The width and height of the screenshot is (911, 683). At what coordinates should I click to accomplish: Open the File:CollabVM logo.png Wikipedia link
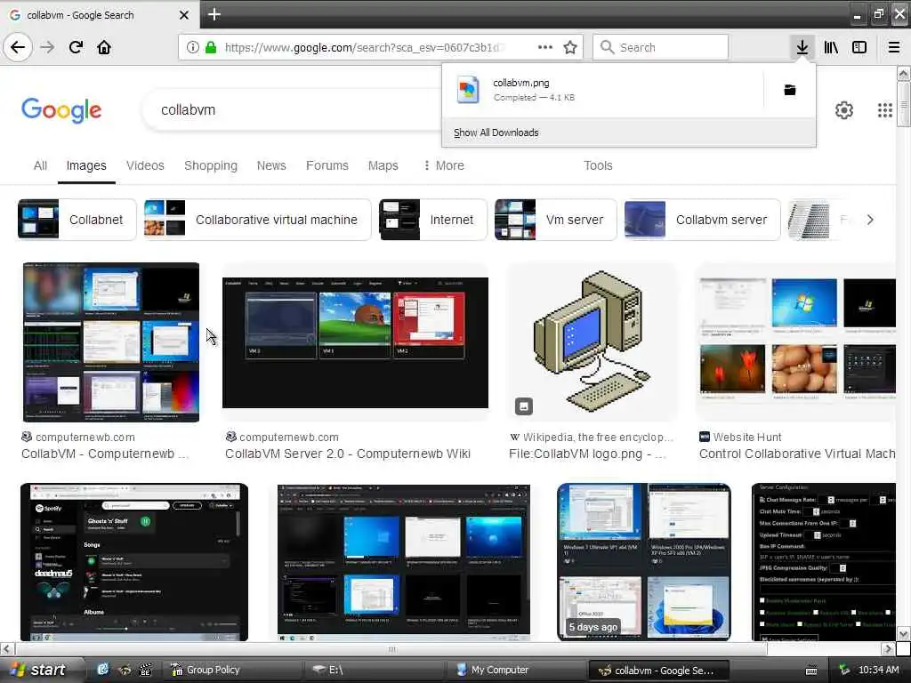click(x=587, y=454)
